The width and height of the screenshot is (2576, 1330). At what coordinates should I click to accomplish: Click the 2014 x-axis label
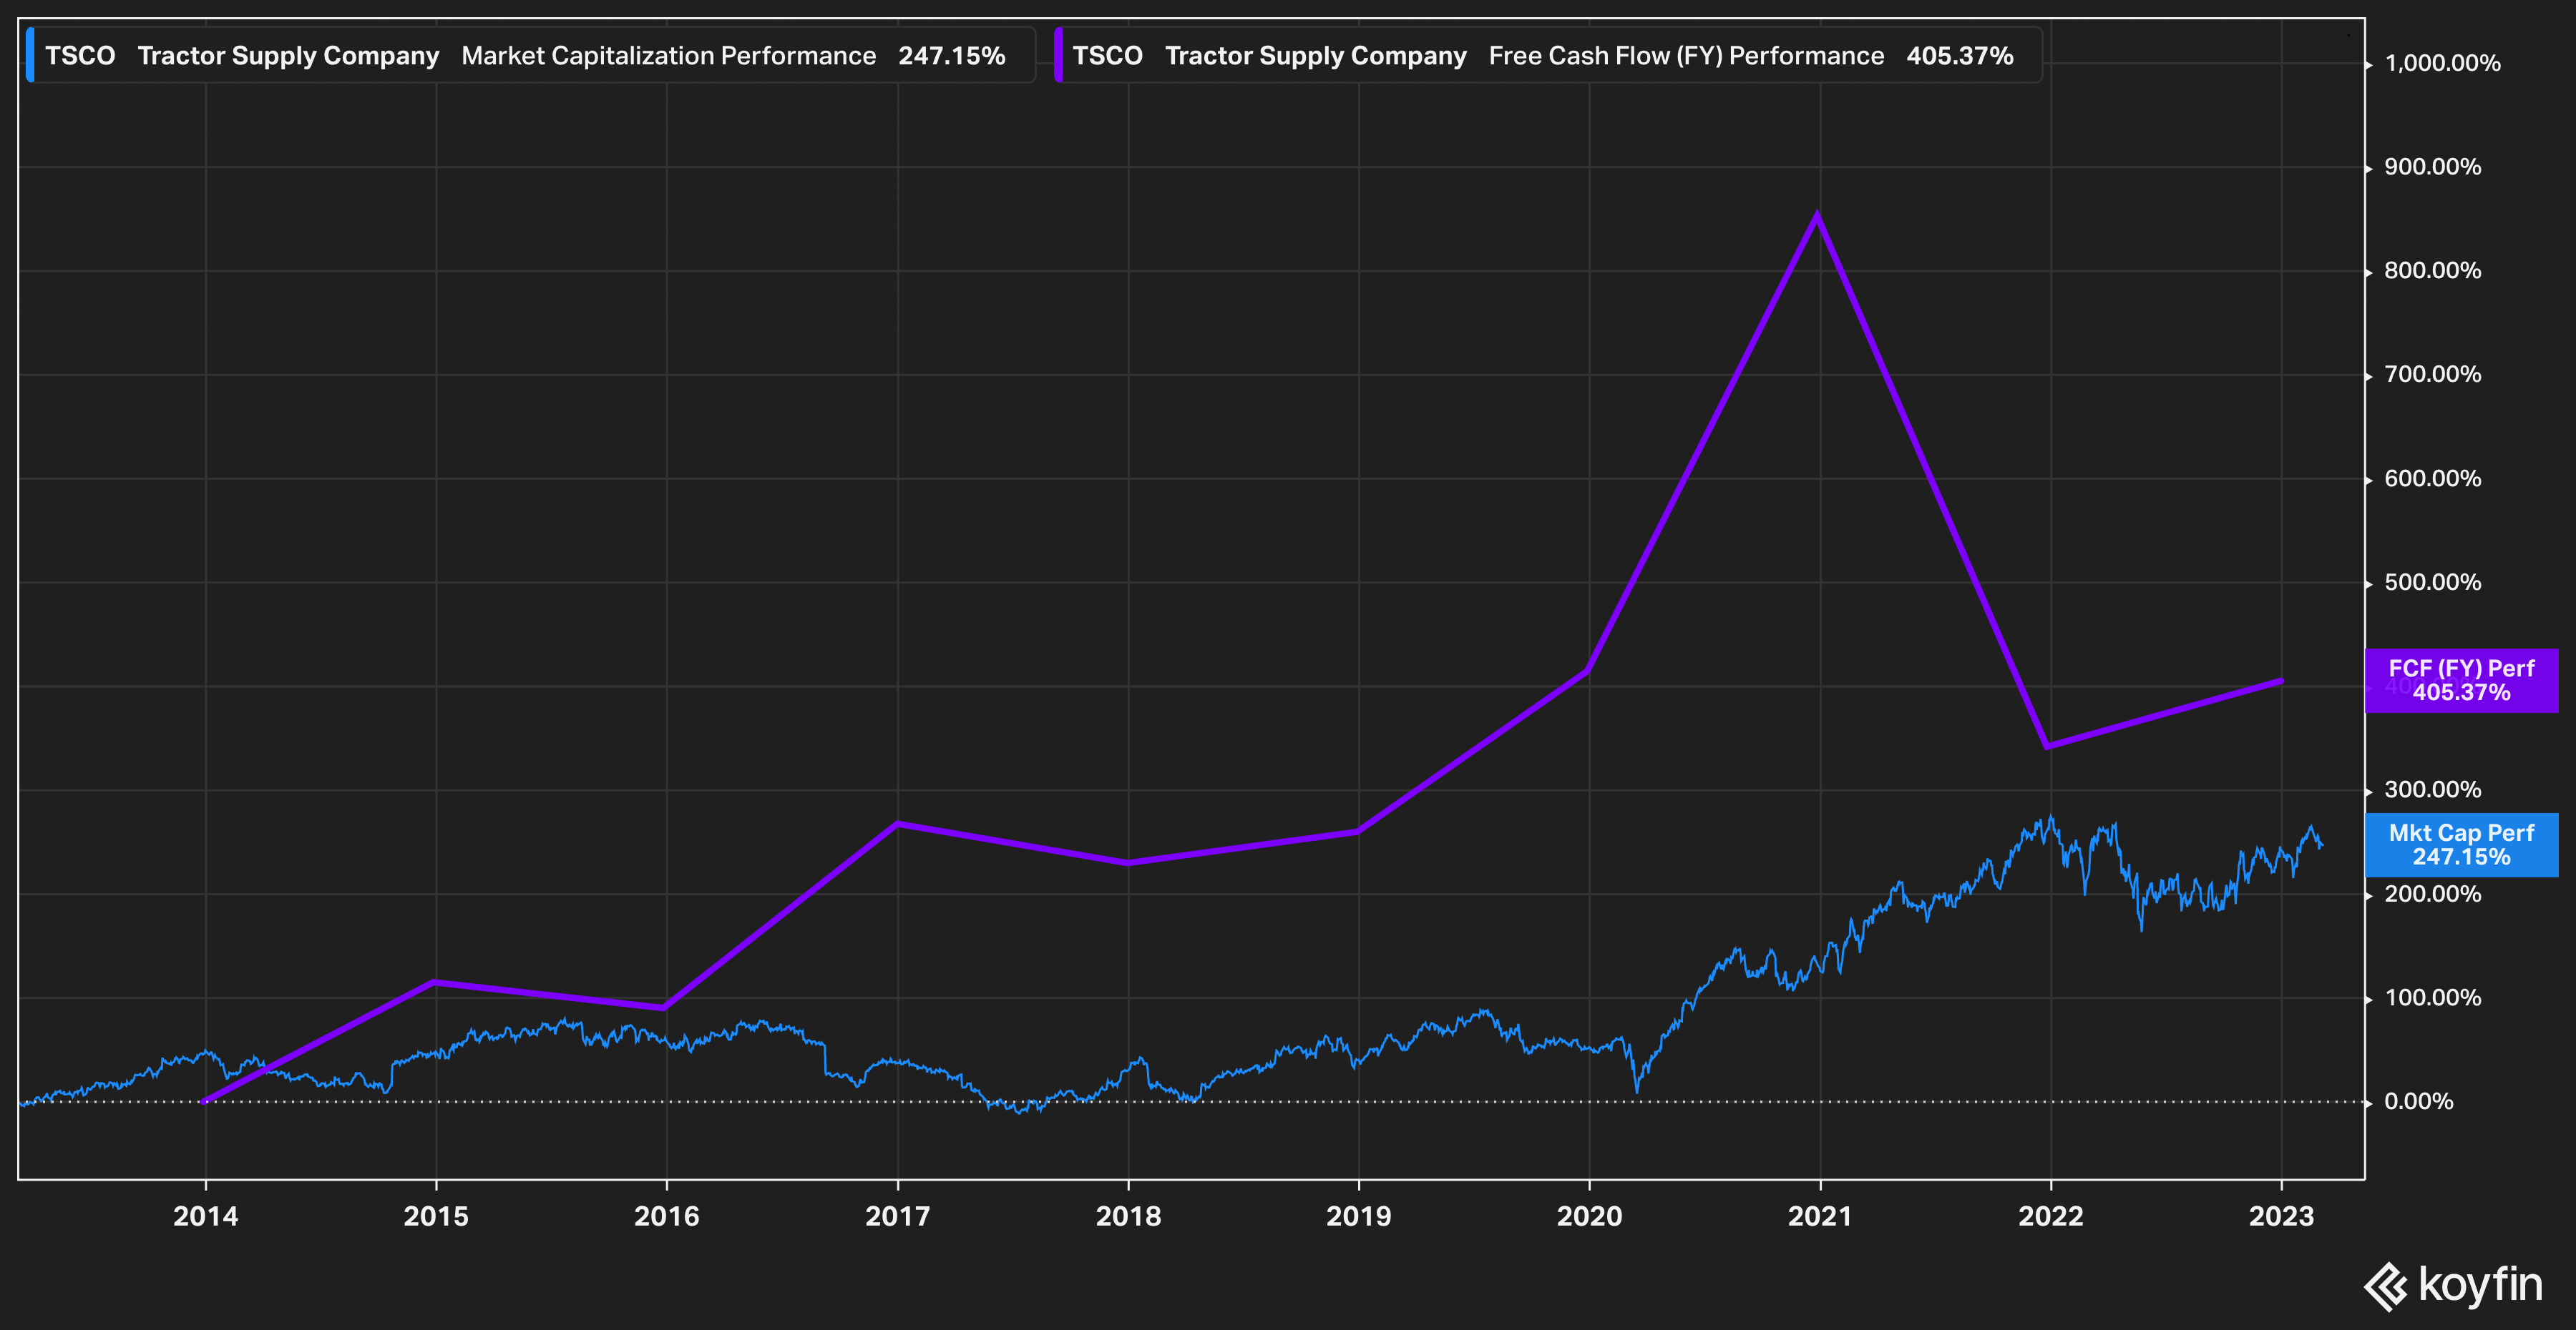click(206, 1216)
